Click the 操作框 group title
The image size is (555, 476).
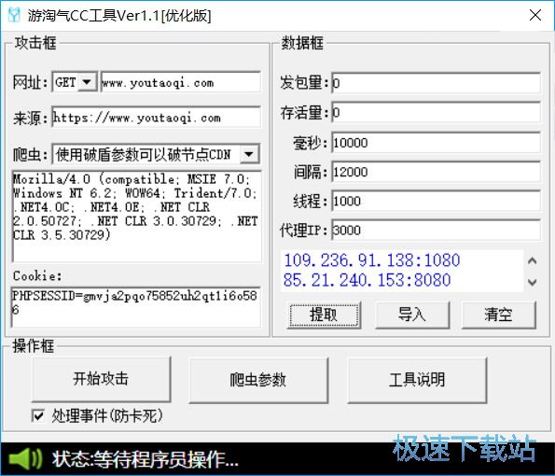tap(34, 346)
